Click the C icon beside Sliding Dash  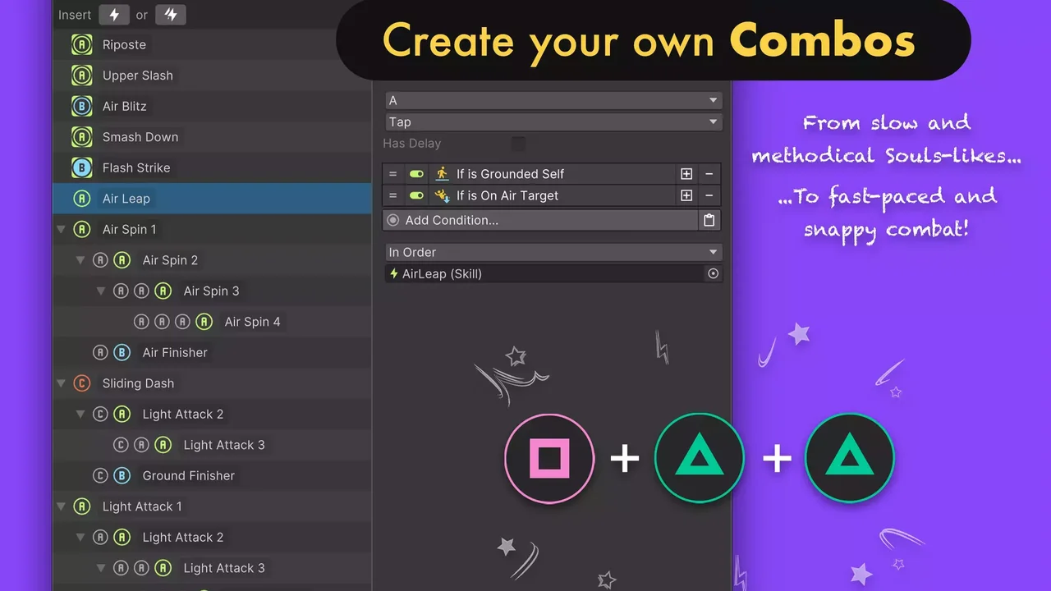81,383
